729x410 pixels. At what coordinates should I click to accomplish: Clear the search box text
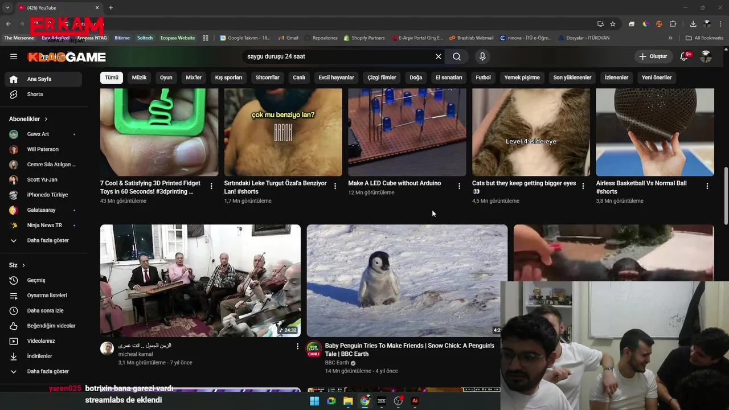coord(439,56)
